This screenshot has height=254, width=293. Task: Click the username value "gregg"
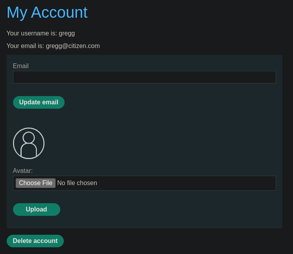point(67,33)
